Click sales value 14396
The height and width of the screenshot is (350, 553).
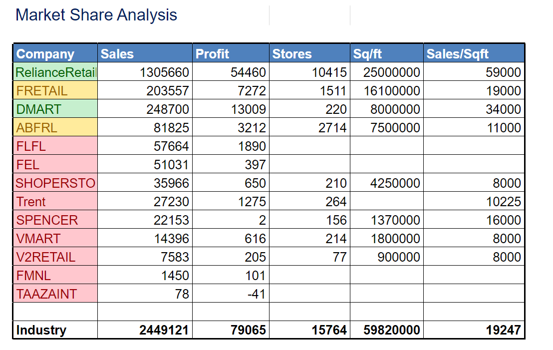tap(171, 239)
